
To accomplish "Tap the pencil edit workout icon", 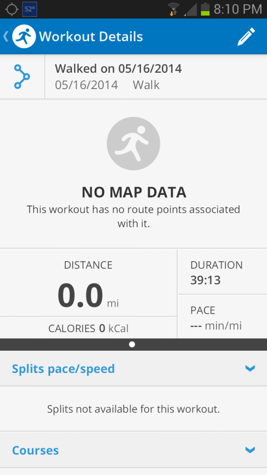I will [x=246, y=37].
